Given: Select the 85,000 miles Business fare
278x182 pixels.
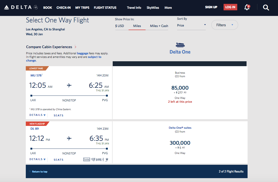Looking at the screenshot, I should click(x=180, y=88).
